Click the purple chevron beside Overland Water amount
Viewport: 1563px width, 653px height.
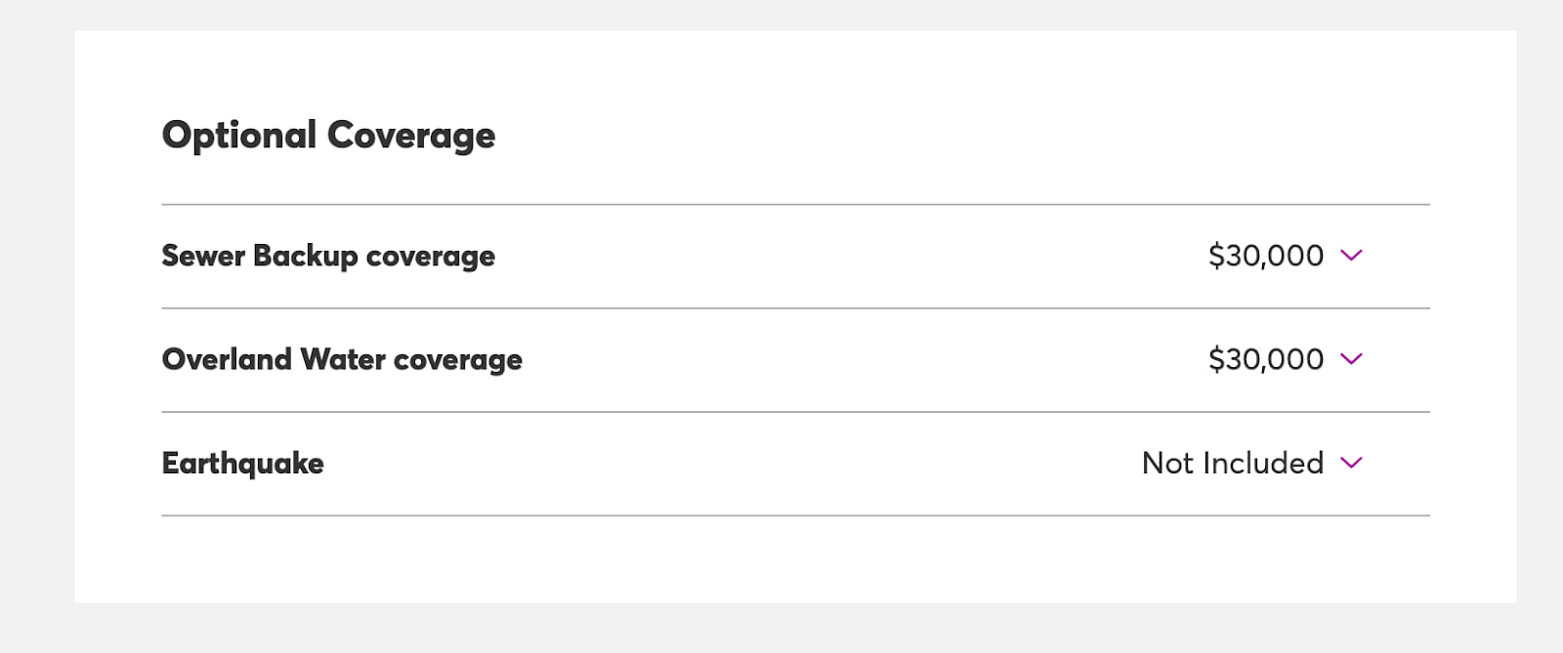1351,359
